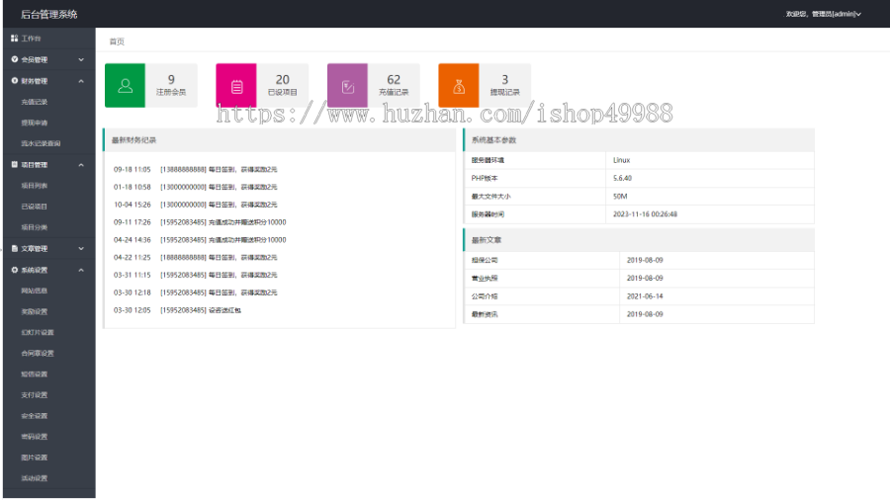The height and width of the screenshot is (500, 890).
Task: Collapse the 财务管理 menu chevron
Action: [x=81, y=81]
